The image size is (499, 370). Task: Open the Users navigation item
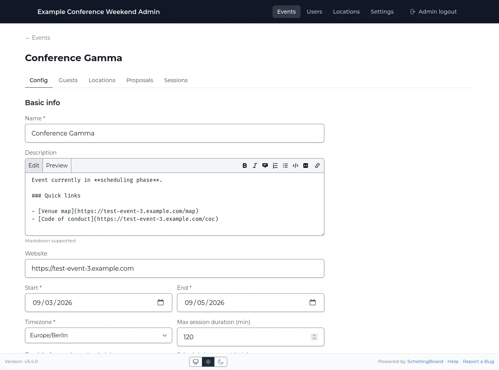(x=314, y=12)
